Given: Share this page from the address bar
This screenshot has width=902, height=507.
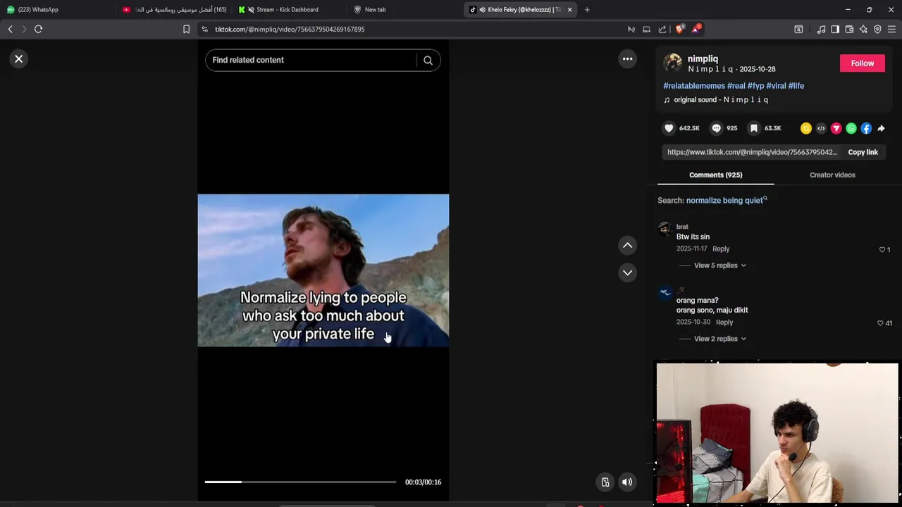Looking at the screenshot, I should point(662,29).
